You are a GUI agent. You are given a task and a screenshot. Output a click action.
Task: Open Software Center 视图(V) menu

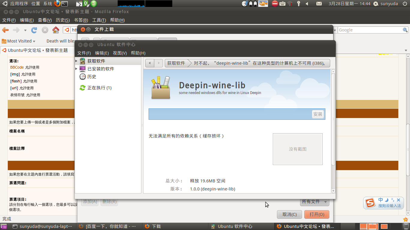120,53
